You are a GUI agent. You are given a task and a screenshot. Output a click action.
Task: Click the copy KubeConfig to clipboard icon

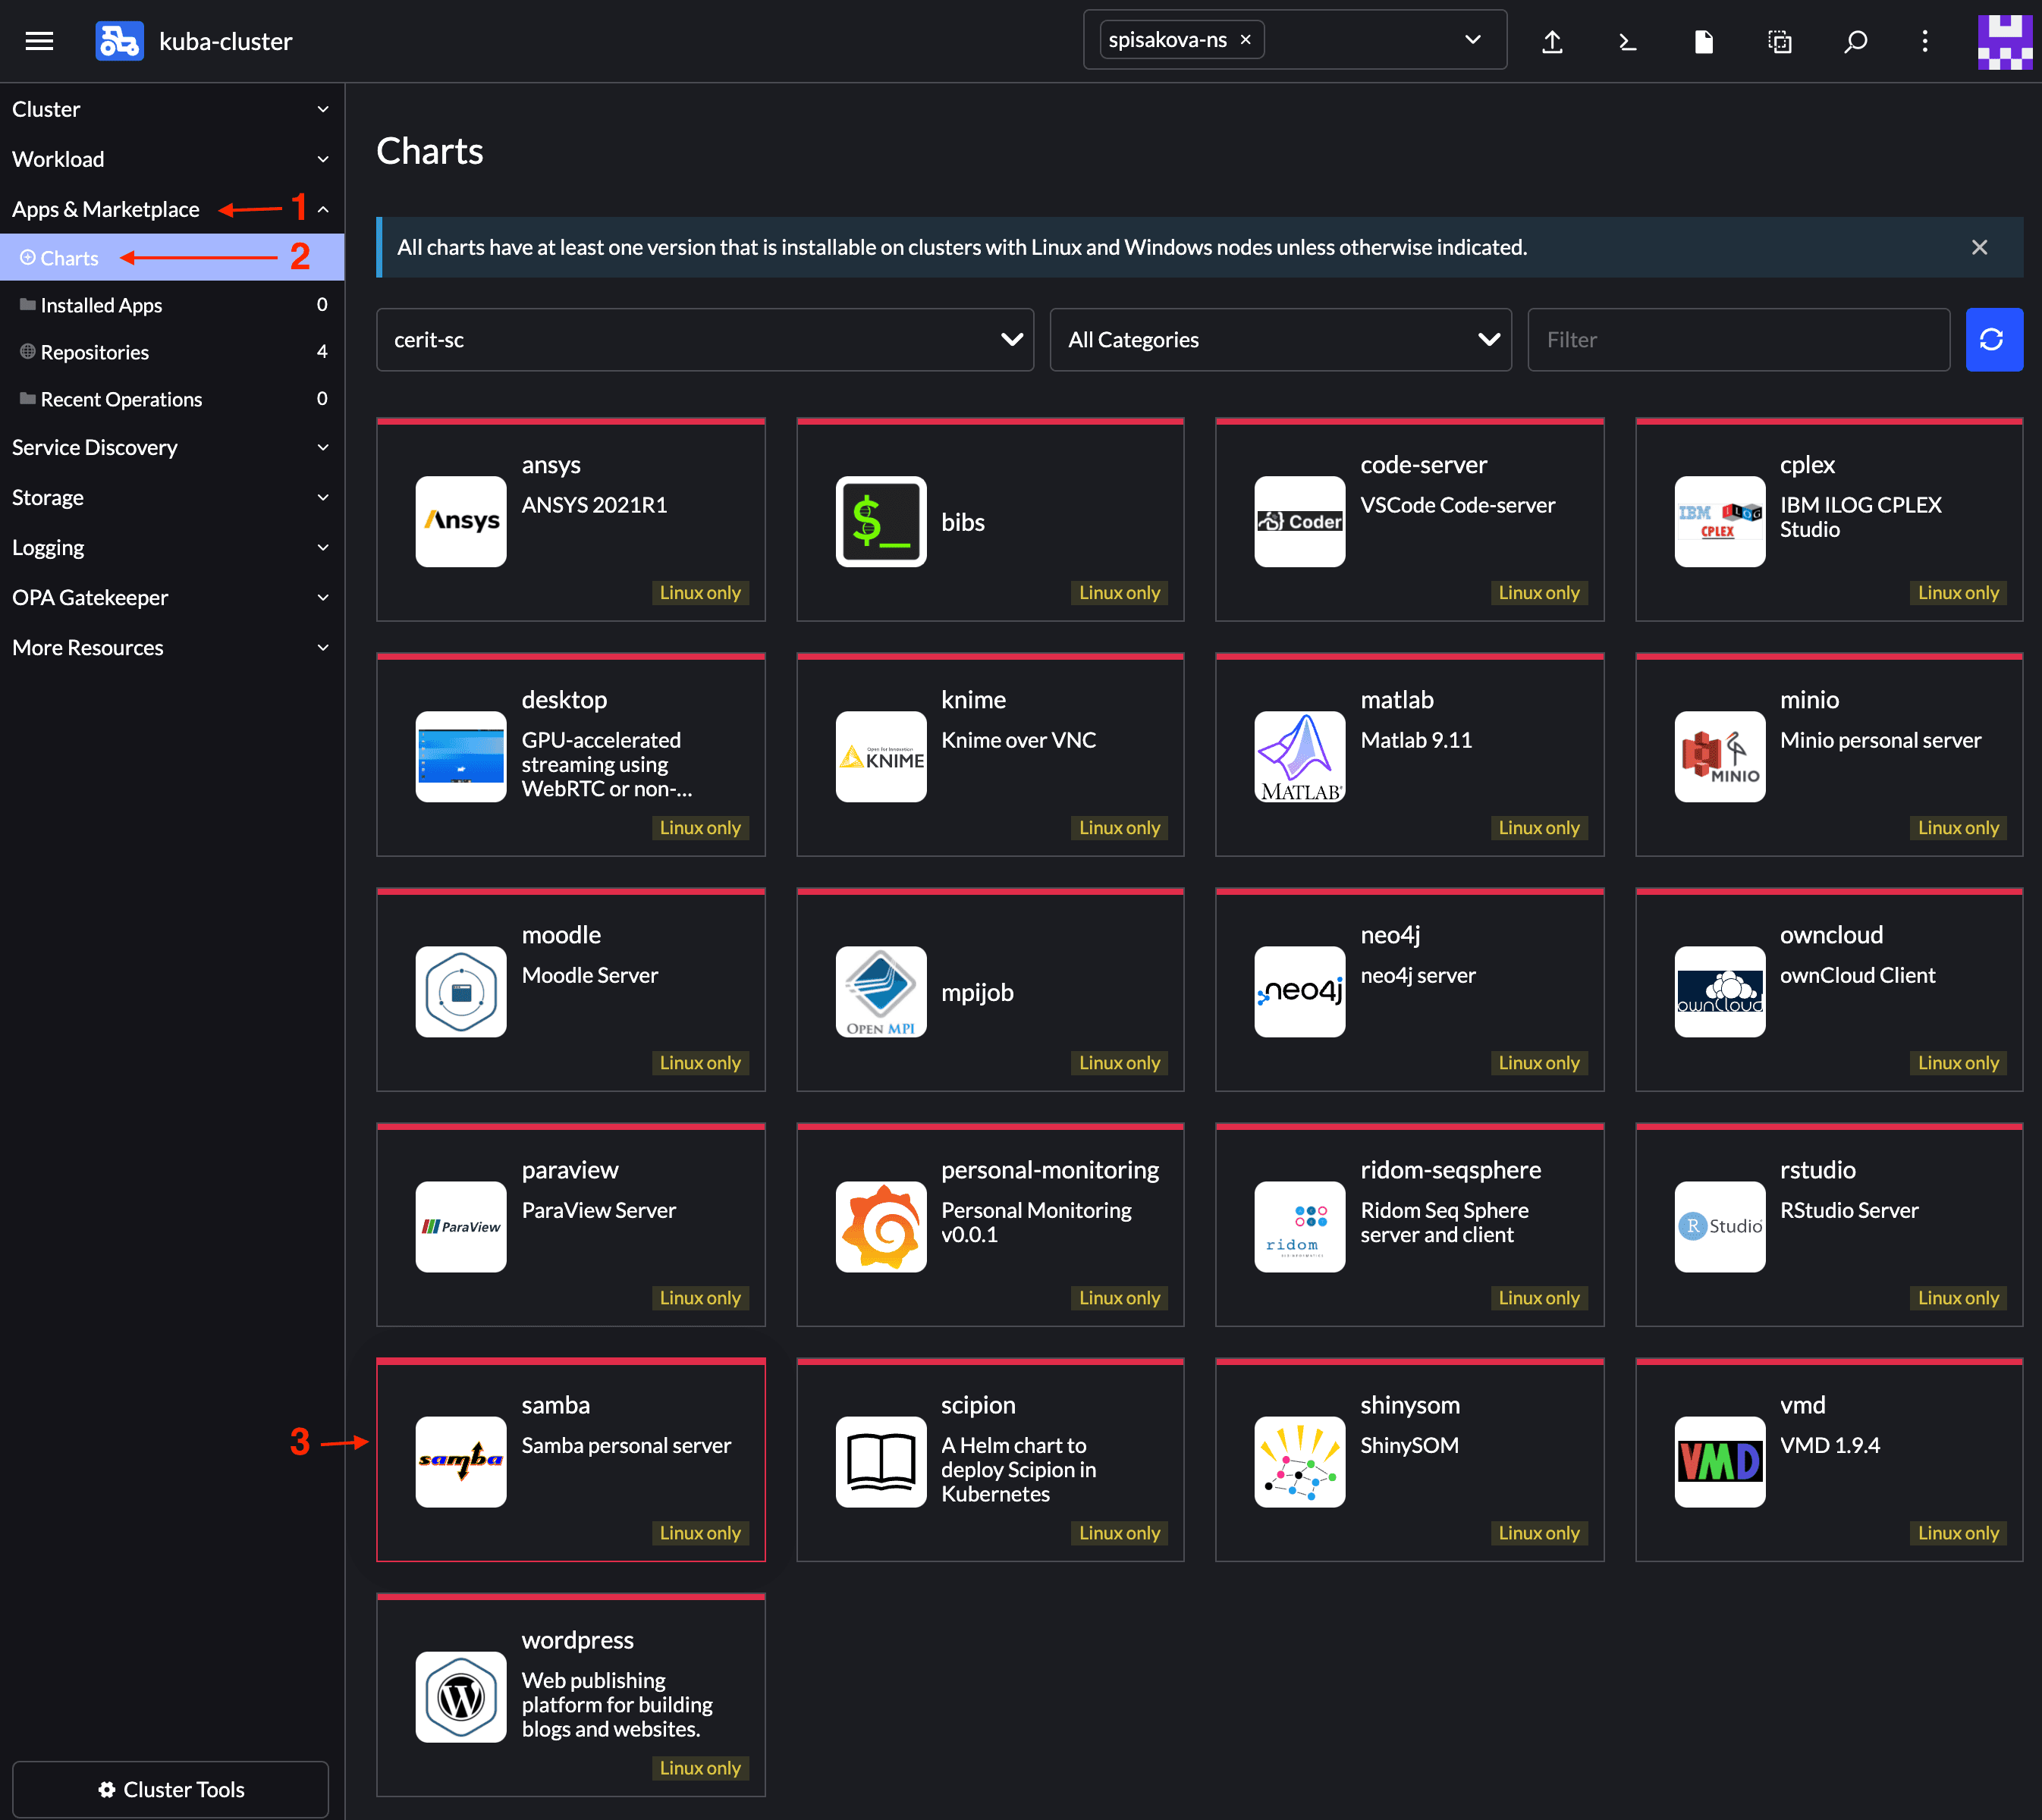[1779, 41]
